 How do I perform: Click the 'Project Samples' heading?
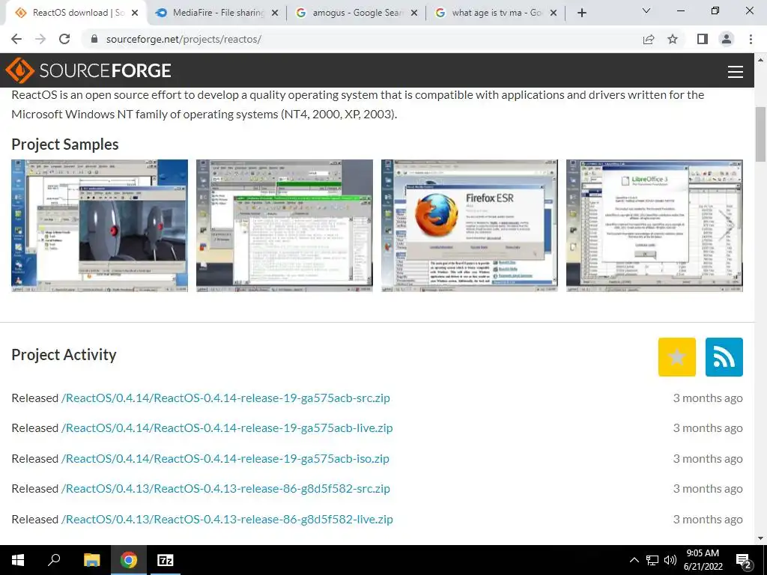coord(65,144)
